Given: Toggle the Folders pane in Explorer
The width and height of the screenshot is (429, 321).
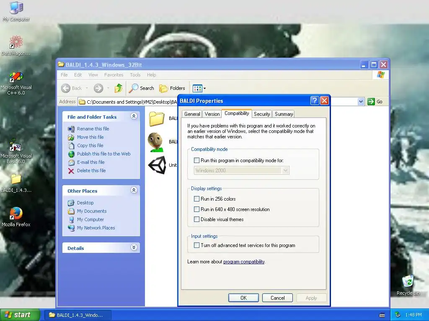Looking at the screenshot, I should 172,88.
